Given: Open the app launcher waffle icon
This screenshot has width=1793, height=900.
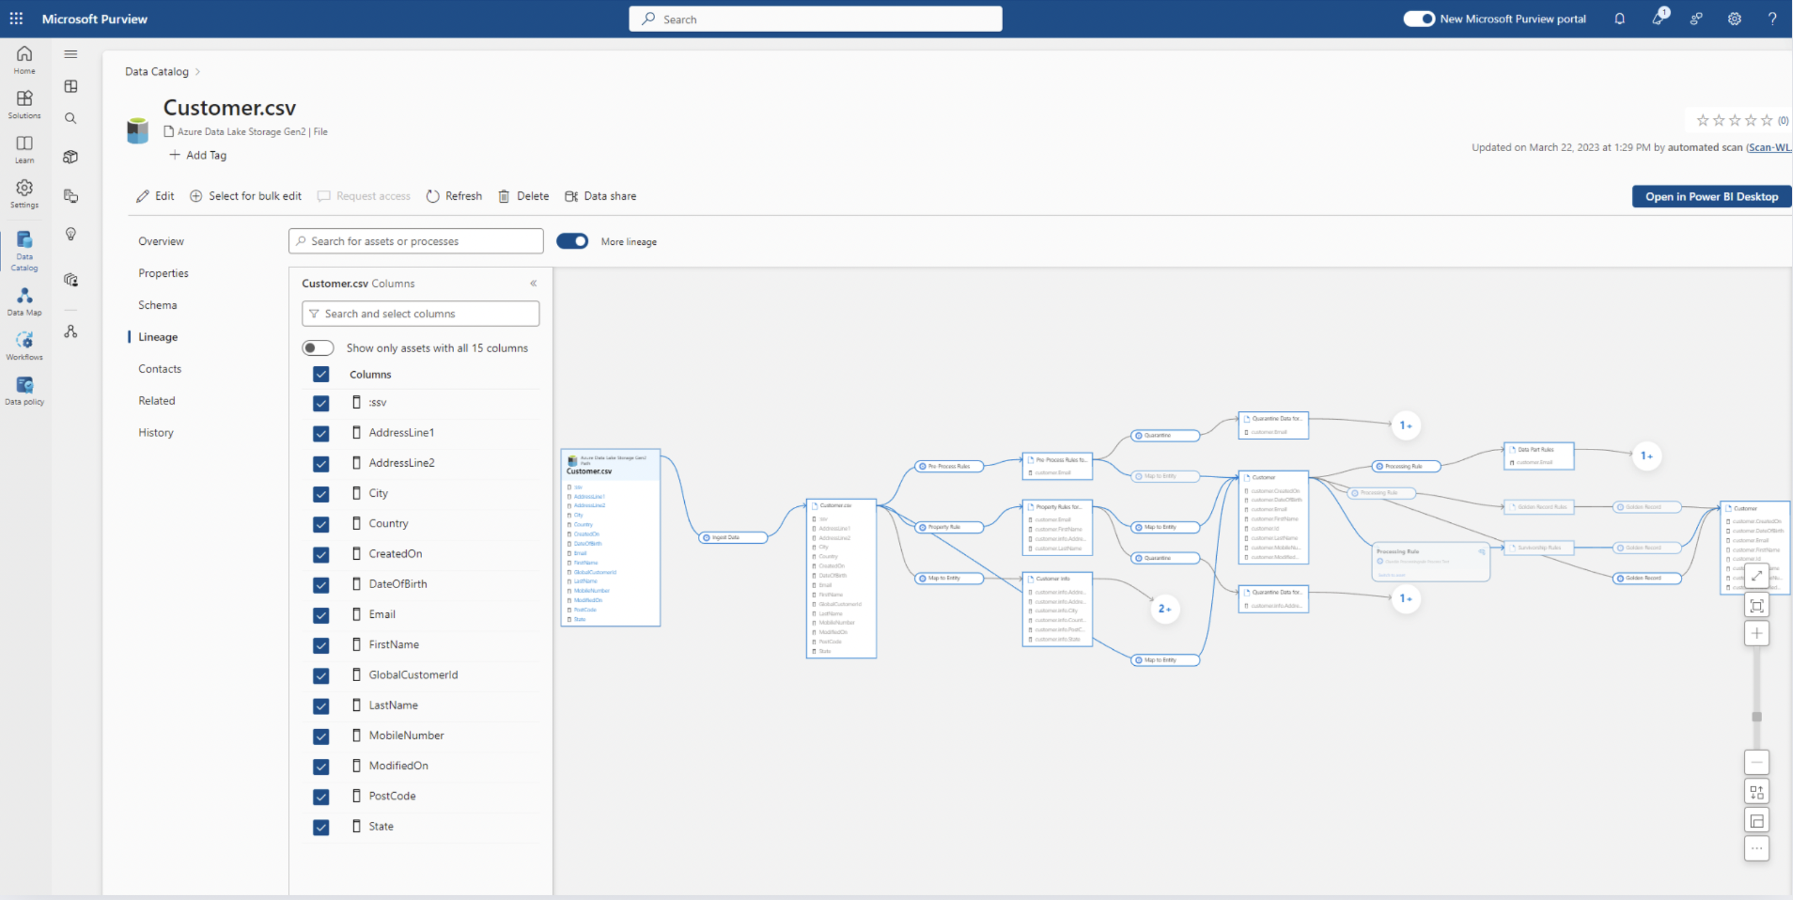Looking at the screenshot, I should pos(16,19).
